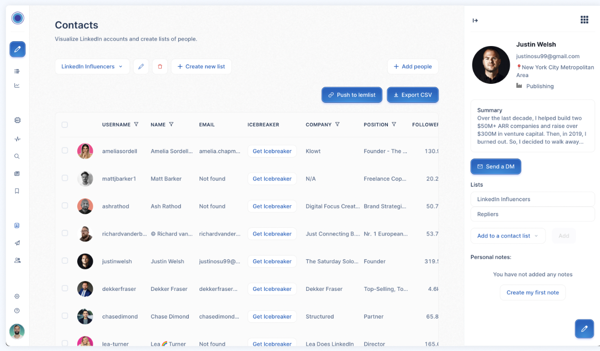The width and height of the screenshot is (600, 351).
Task: Check the box for Matt Barker row
Action: (65, 178)
